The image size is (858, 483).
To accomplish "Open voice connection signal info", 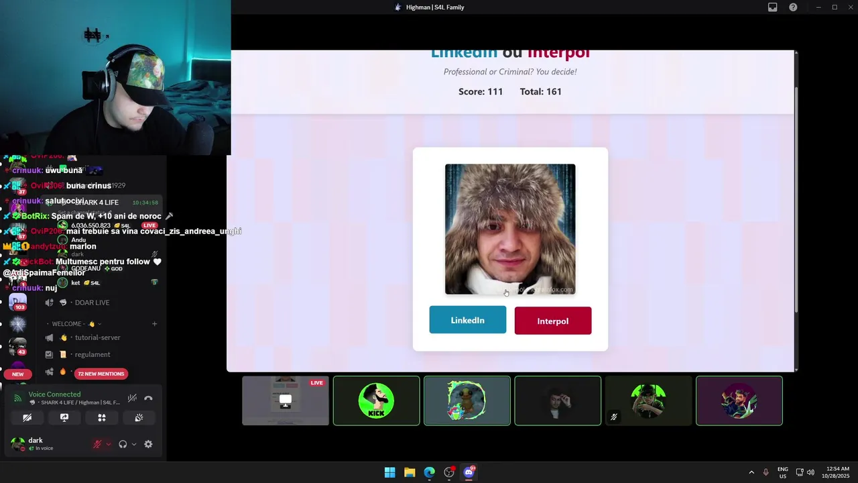I will 18,398.
